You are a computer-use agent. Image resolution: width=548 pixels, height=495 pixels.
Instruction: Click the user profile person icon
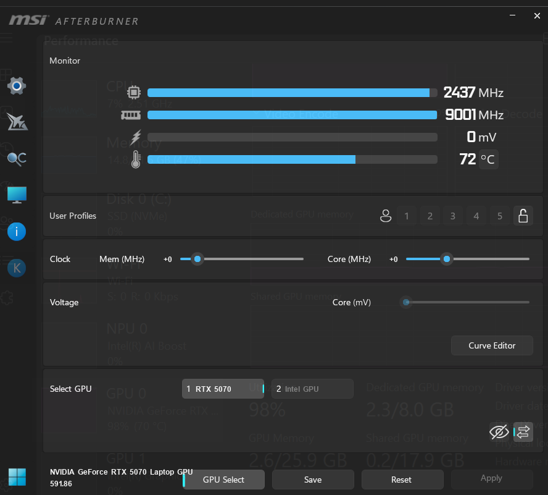pos(386,216)
